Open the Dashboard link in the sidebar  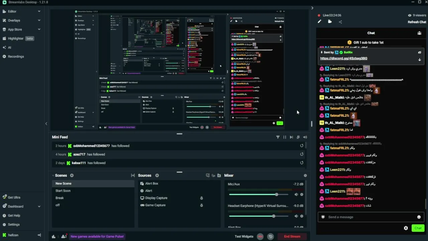15,207
